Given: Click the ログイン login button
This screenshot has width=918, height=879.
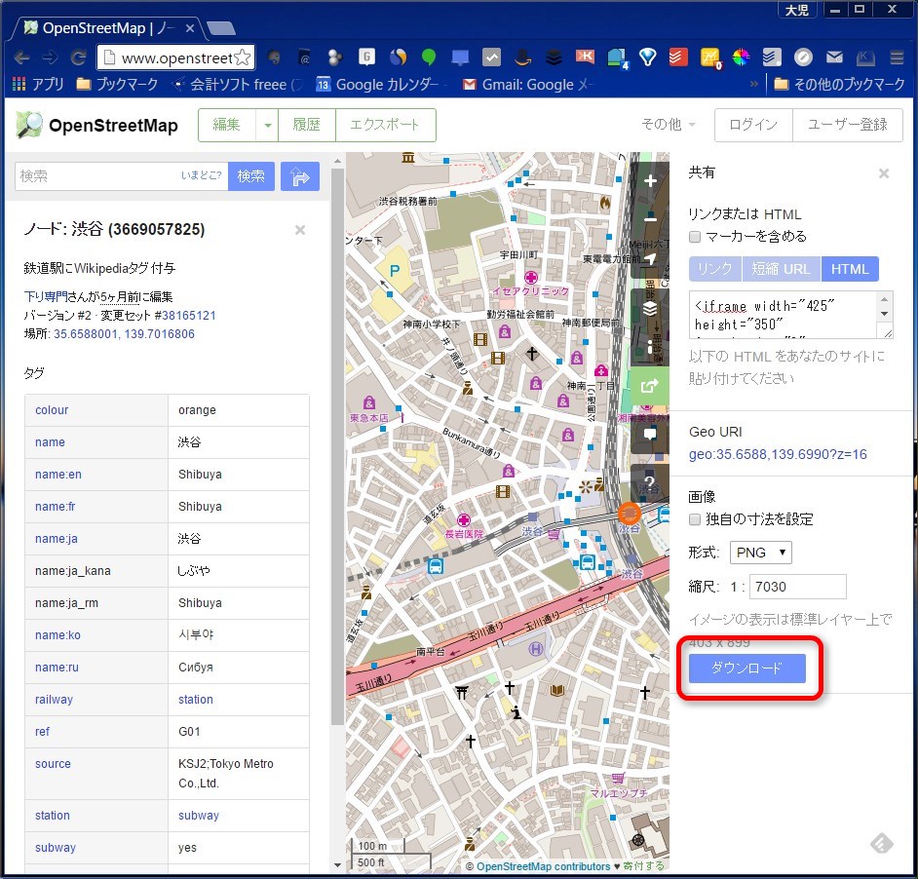Looking at the screenshot, I should 753,125.
